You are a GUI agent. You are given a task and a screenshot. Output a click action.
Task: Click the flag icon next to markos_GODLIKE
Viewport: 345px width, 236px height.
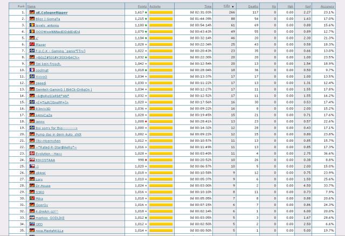(32, 218)
